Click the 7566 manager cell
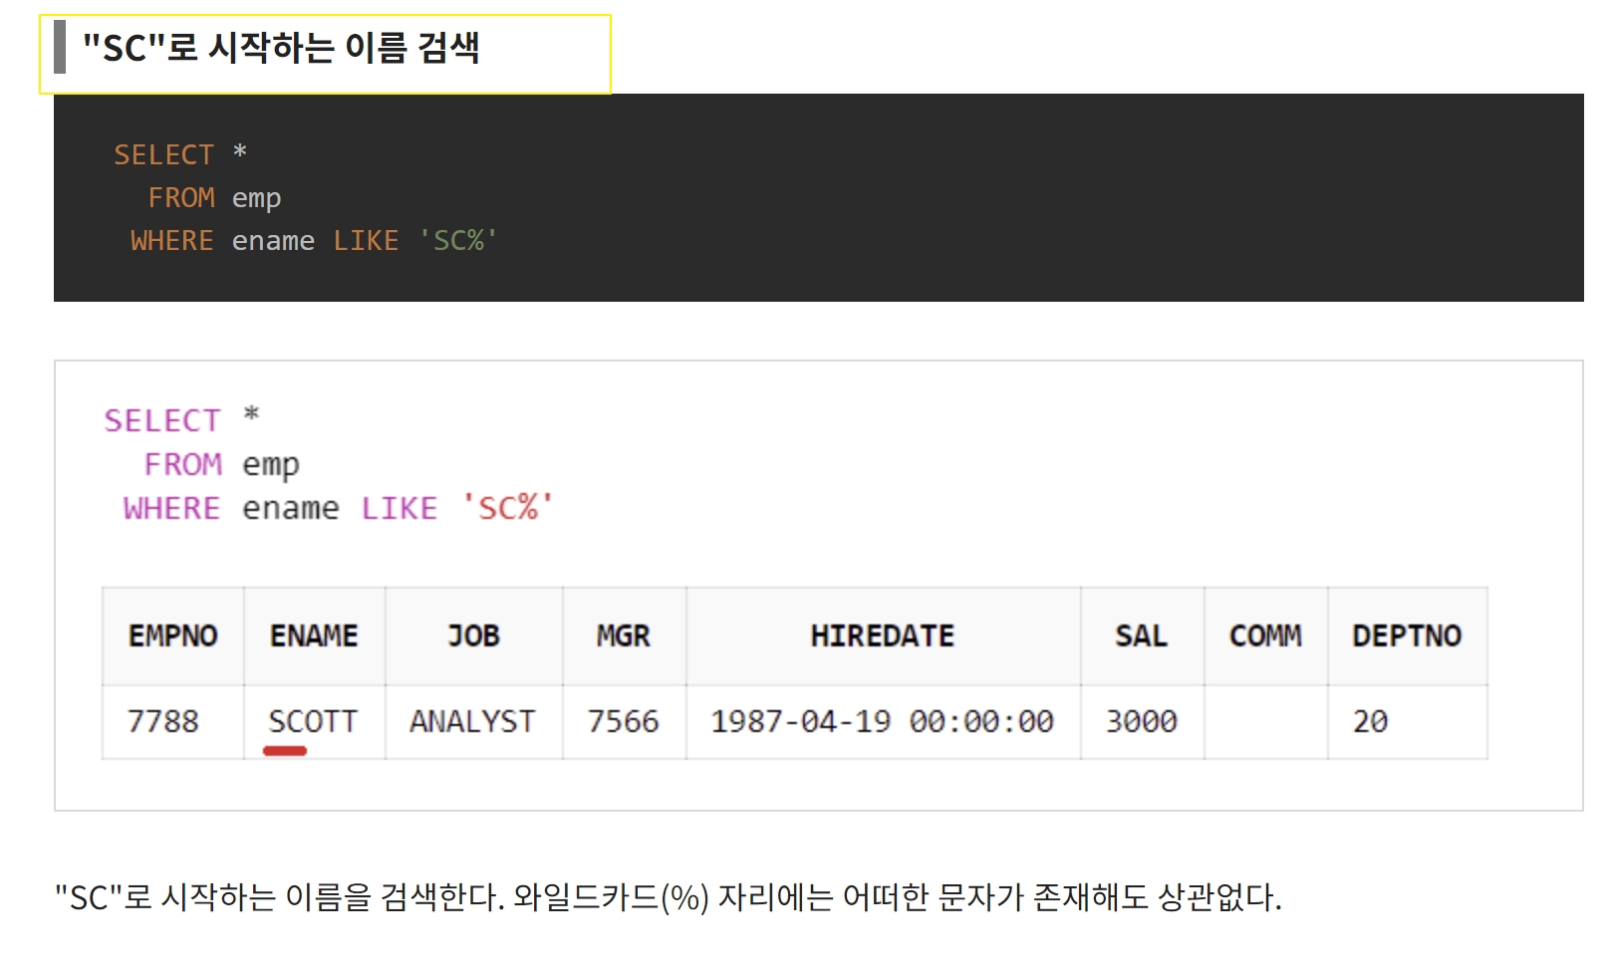The image size is (1618, 972). coord(624,722)
